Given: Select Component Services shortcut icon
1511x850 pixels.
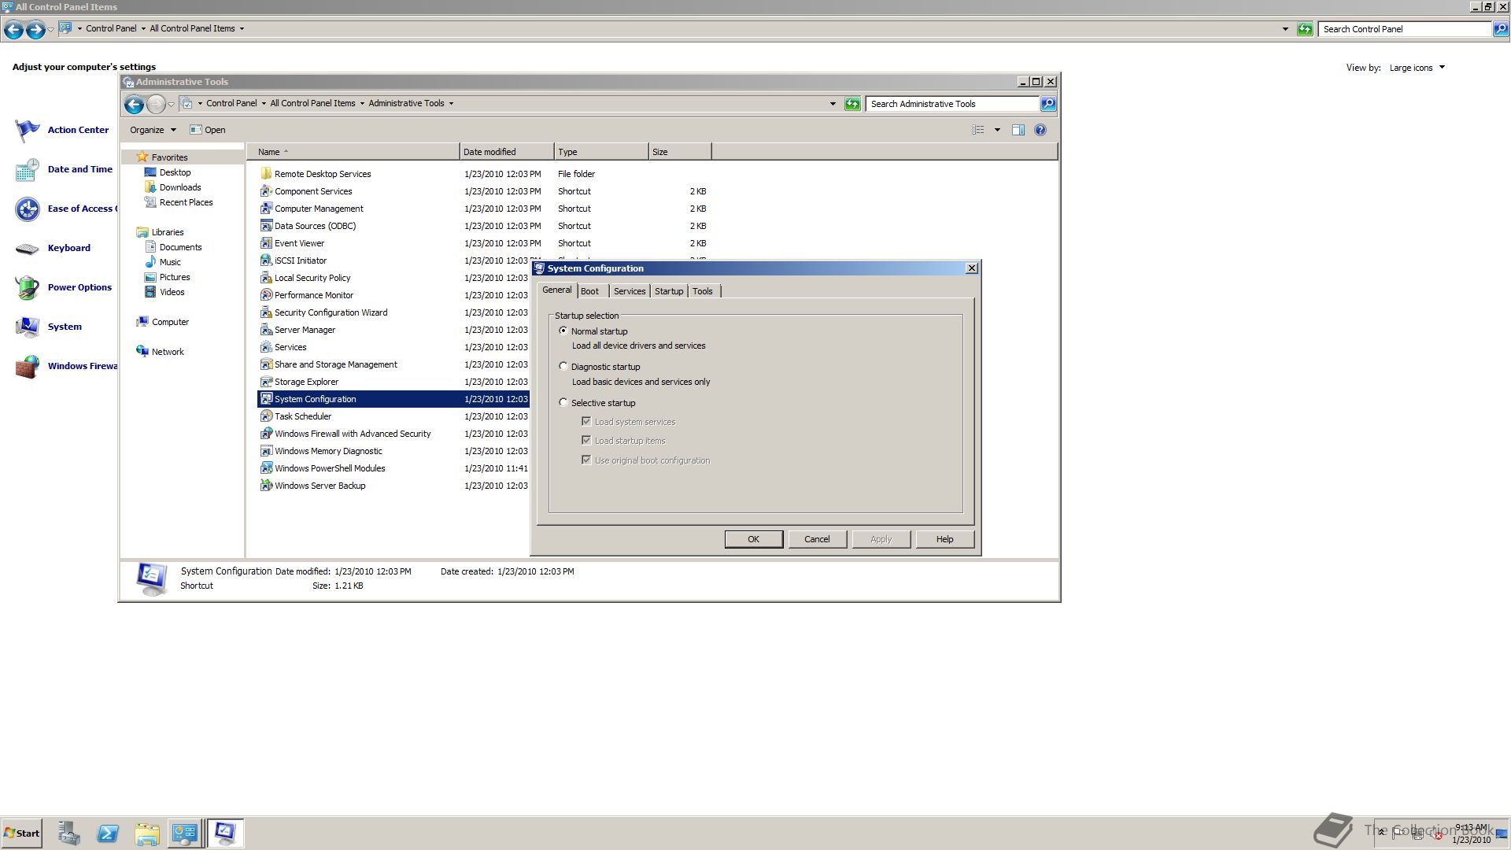Looking at the screenshot, I should click(266, 191).
